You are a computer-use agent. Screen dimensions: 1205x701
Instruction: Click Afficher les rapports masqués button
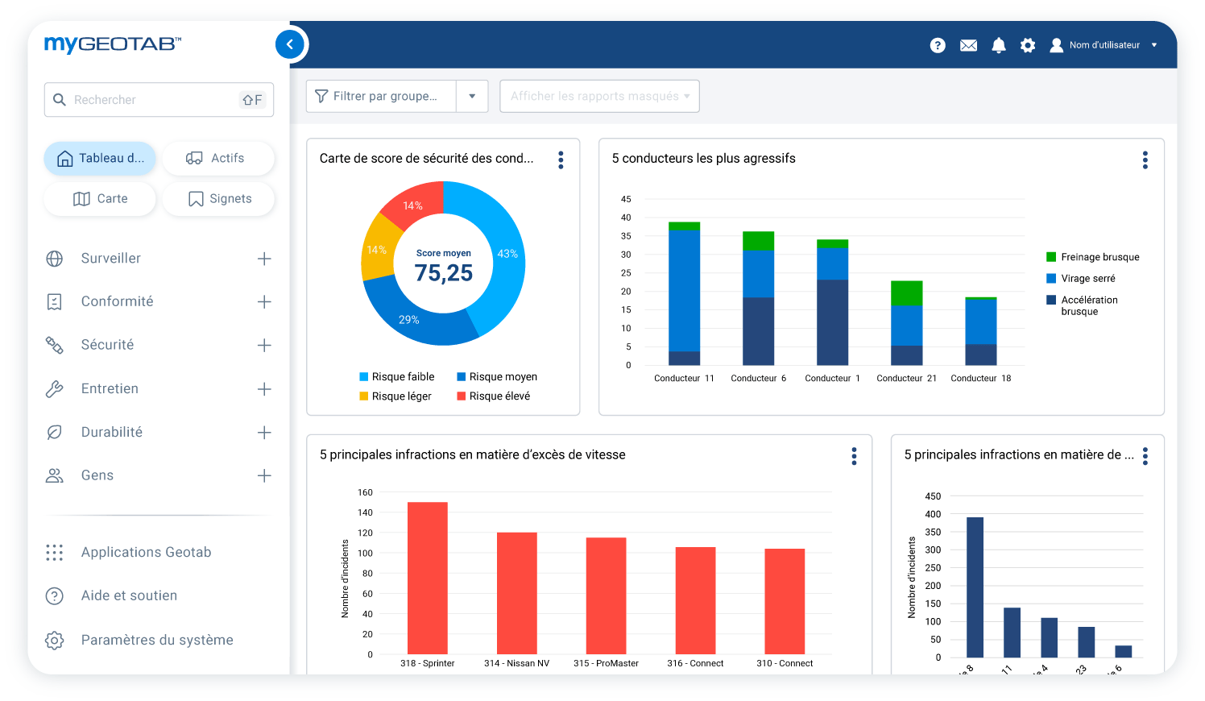pyautogui.click(x=599, y=96)
